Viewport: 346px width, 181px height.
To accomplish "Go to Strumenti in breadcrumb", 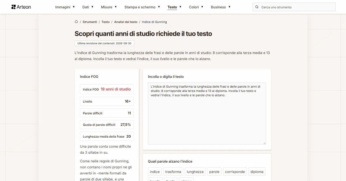I will pos(90,22).
